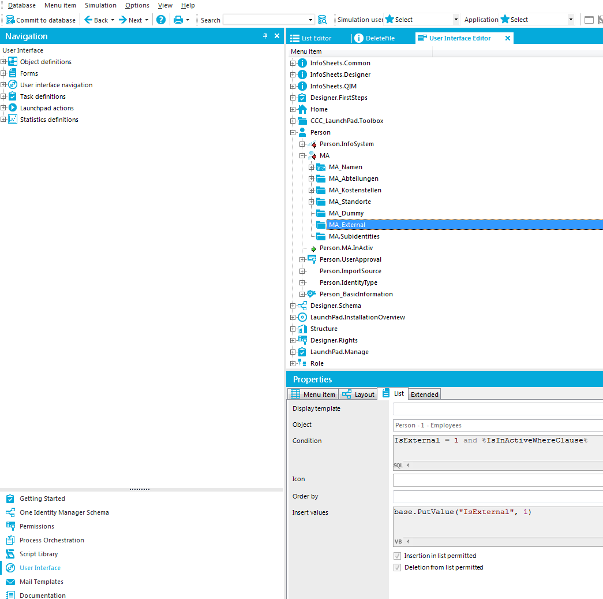Open the User Interface section
This screenshot has width=603, height=599.
(40, 568)
